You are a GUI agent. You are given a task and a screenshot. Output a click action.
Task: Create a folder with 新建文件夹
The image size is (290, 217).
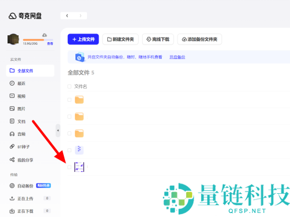(x=121, y=39)
